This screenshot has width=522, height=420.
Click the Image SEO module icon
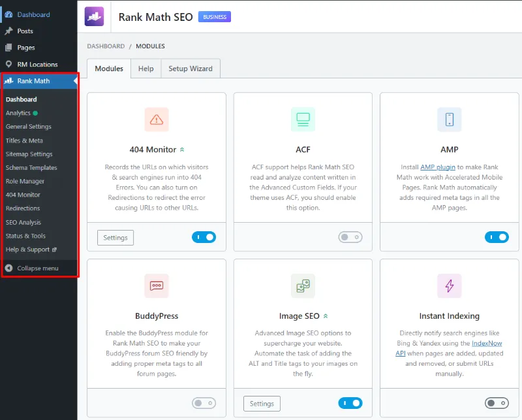pyautogui.click(x=303, y=285)
